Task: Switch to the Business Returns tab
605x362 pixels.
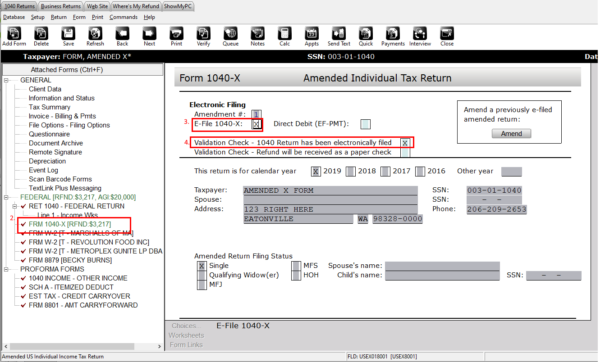Action: pyautogui.click(x=61, y=6)
